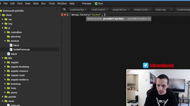Expand the fonts folder
The width and height of the screenshot is (190, 106).
(x=5, y=88)
